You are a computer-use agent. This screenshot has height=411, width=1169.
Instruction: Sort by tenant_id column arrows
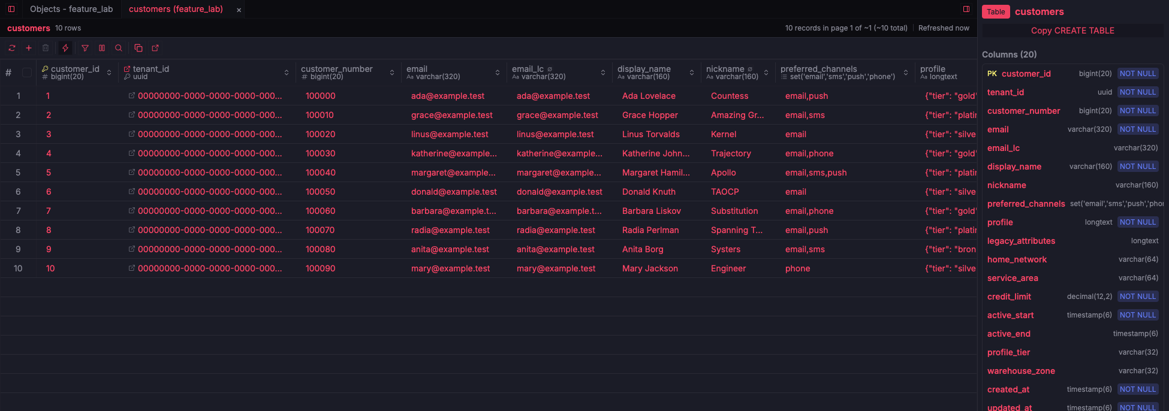(287, 72)
